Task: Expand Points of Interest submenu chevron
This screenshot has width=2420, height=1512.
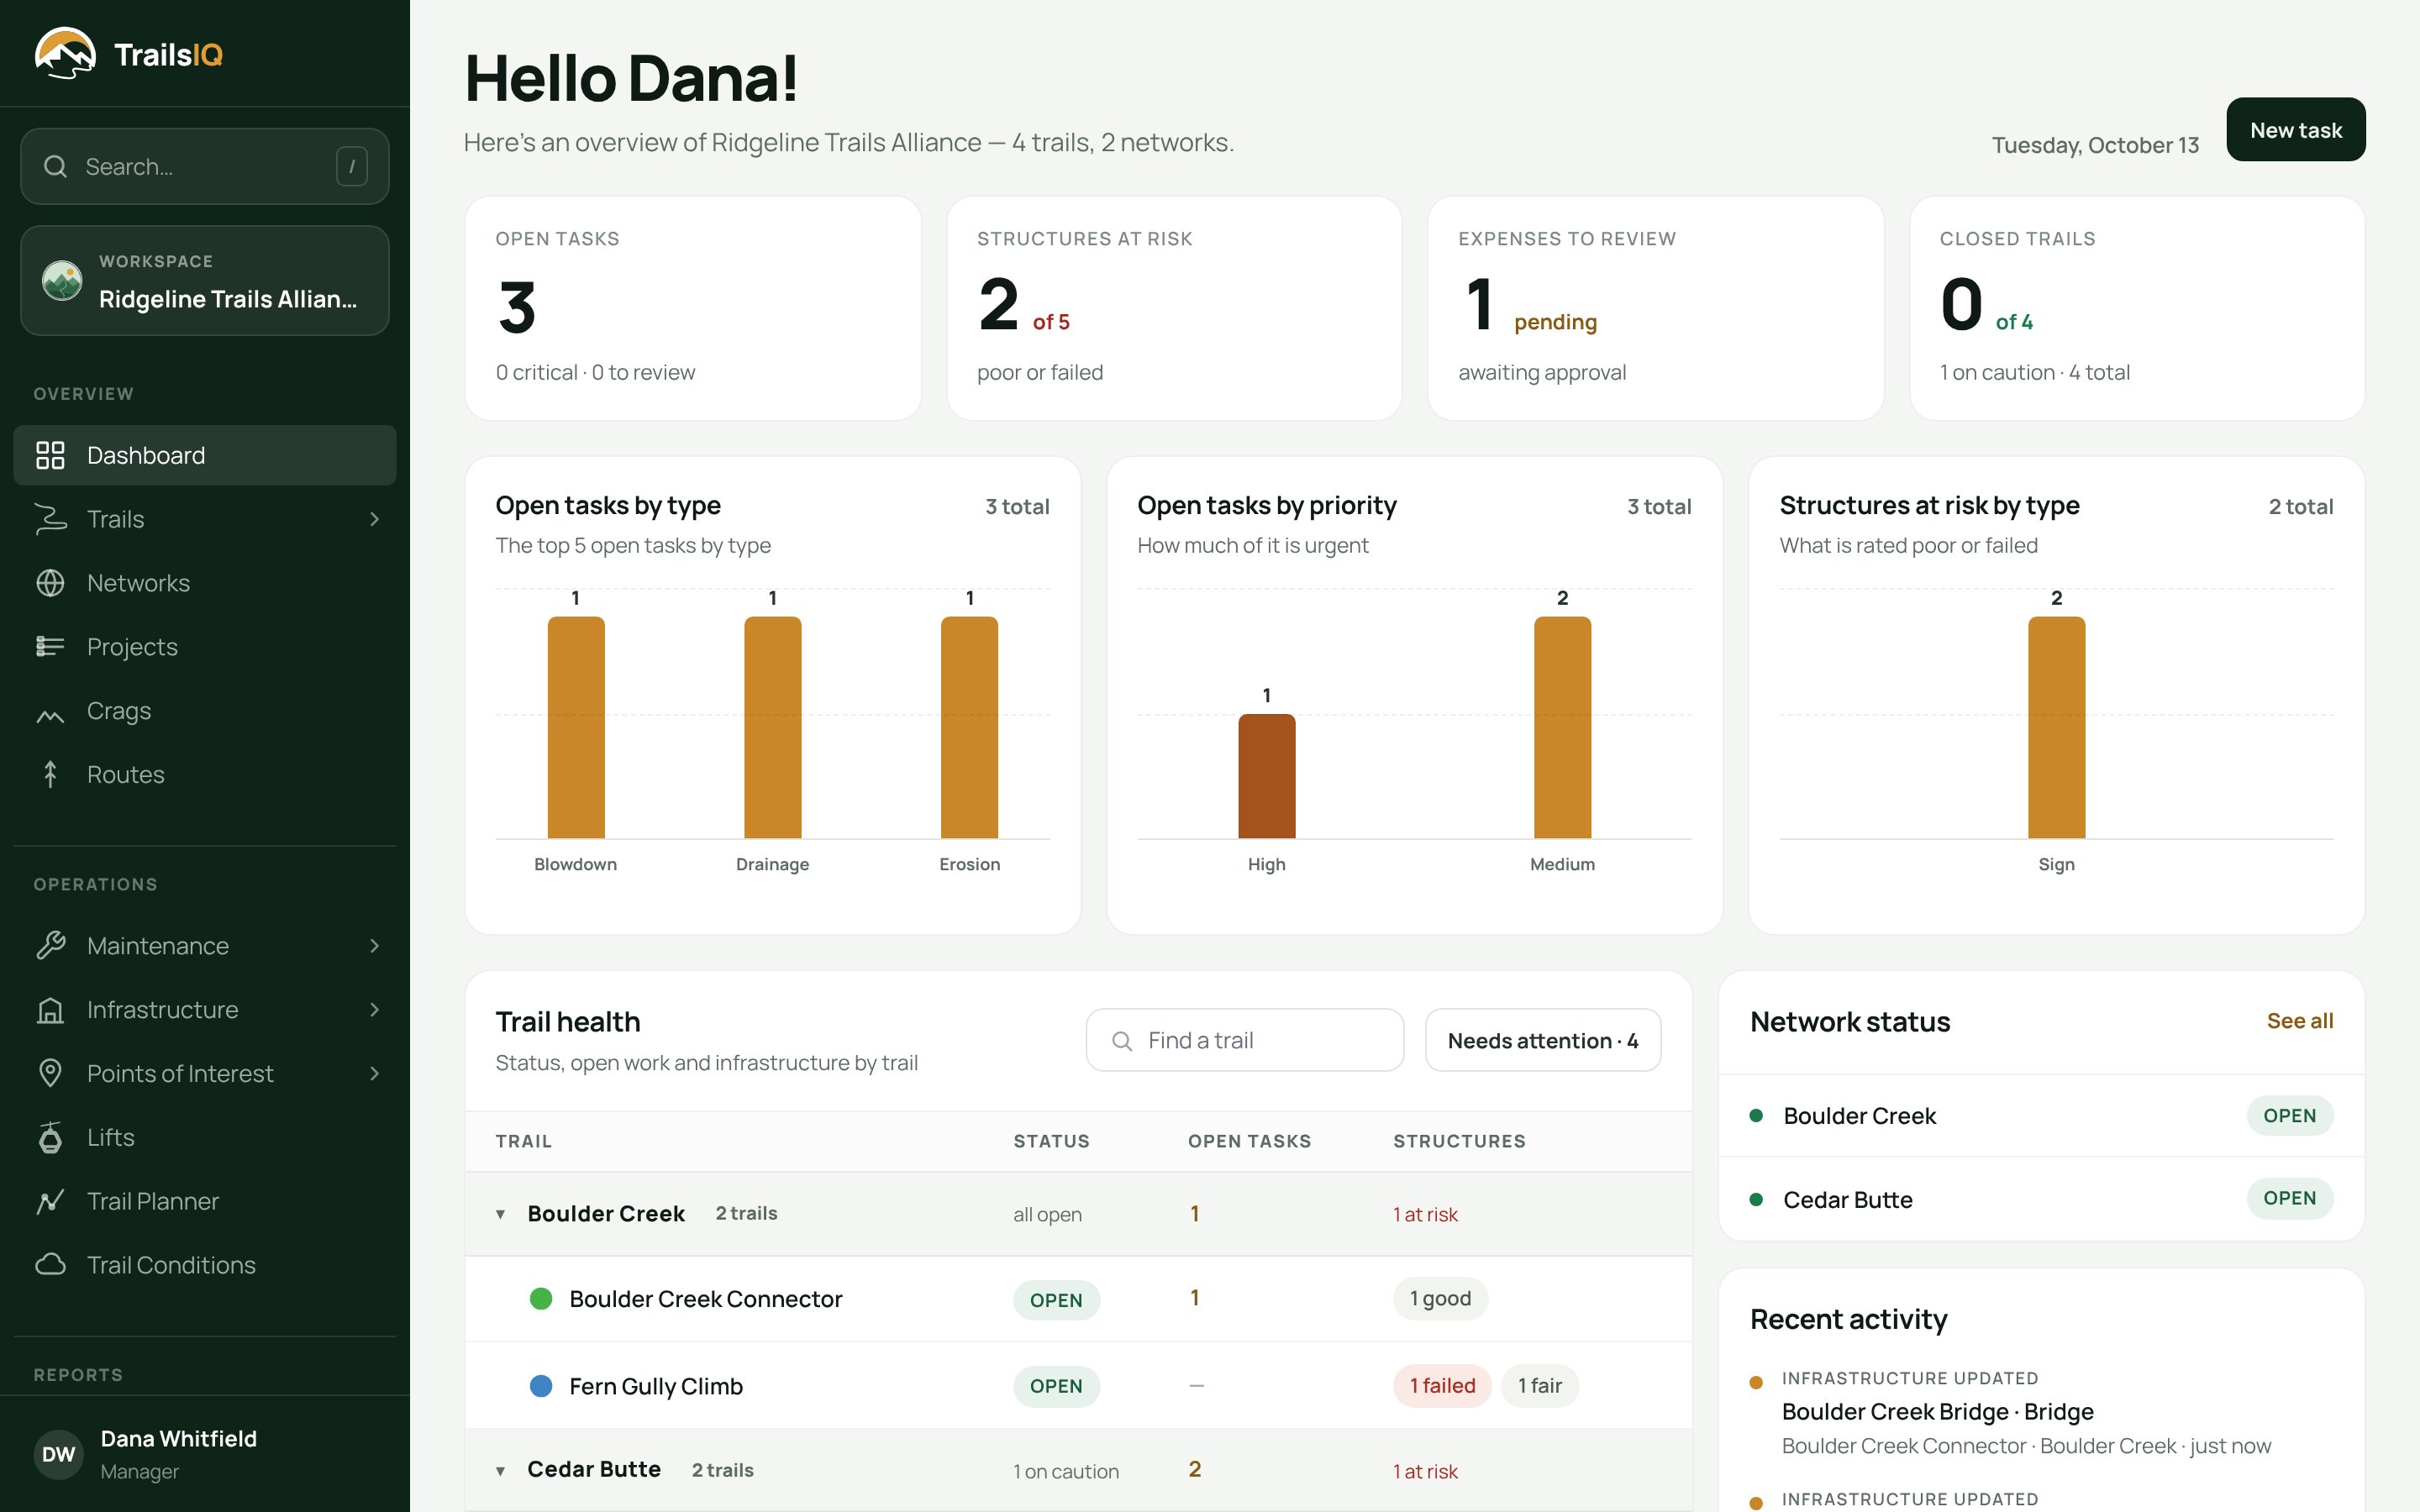Action: pos(374,1073)
